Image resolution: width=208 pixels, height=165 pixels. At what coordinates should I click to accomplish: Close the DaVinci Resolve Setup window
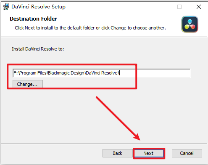[199, 7]
